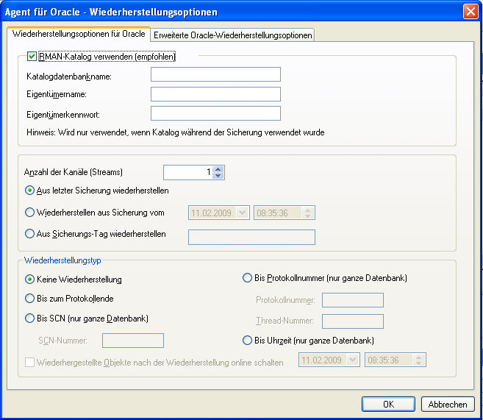Select Bis zum Protokollende option
Screen dimensions: 483x420
pos(30,299)
